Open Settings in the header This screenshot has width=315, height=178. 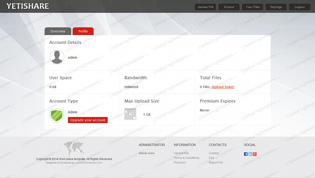click(276, 7)
